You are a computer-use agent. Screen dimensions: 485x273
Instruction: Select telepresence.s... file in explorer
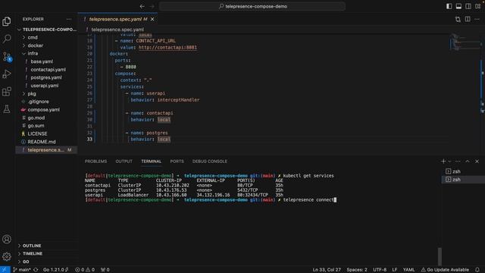coord(46,150)
